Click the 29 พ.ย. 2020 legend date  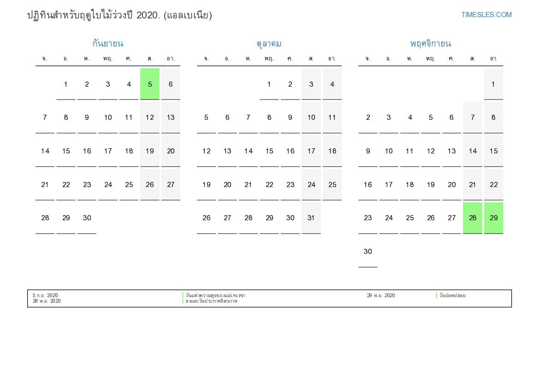pyautogui.click(x=381, y=295)
